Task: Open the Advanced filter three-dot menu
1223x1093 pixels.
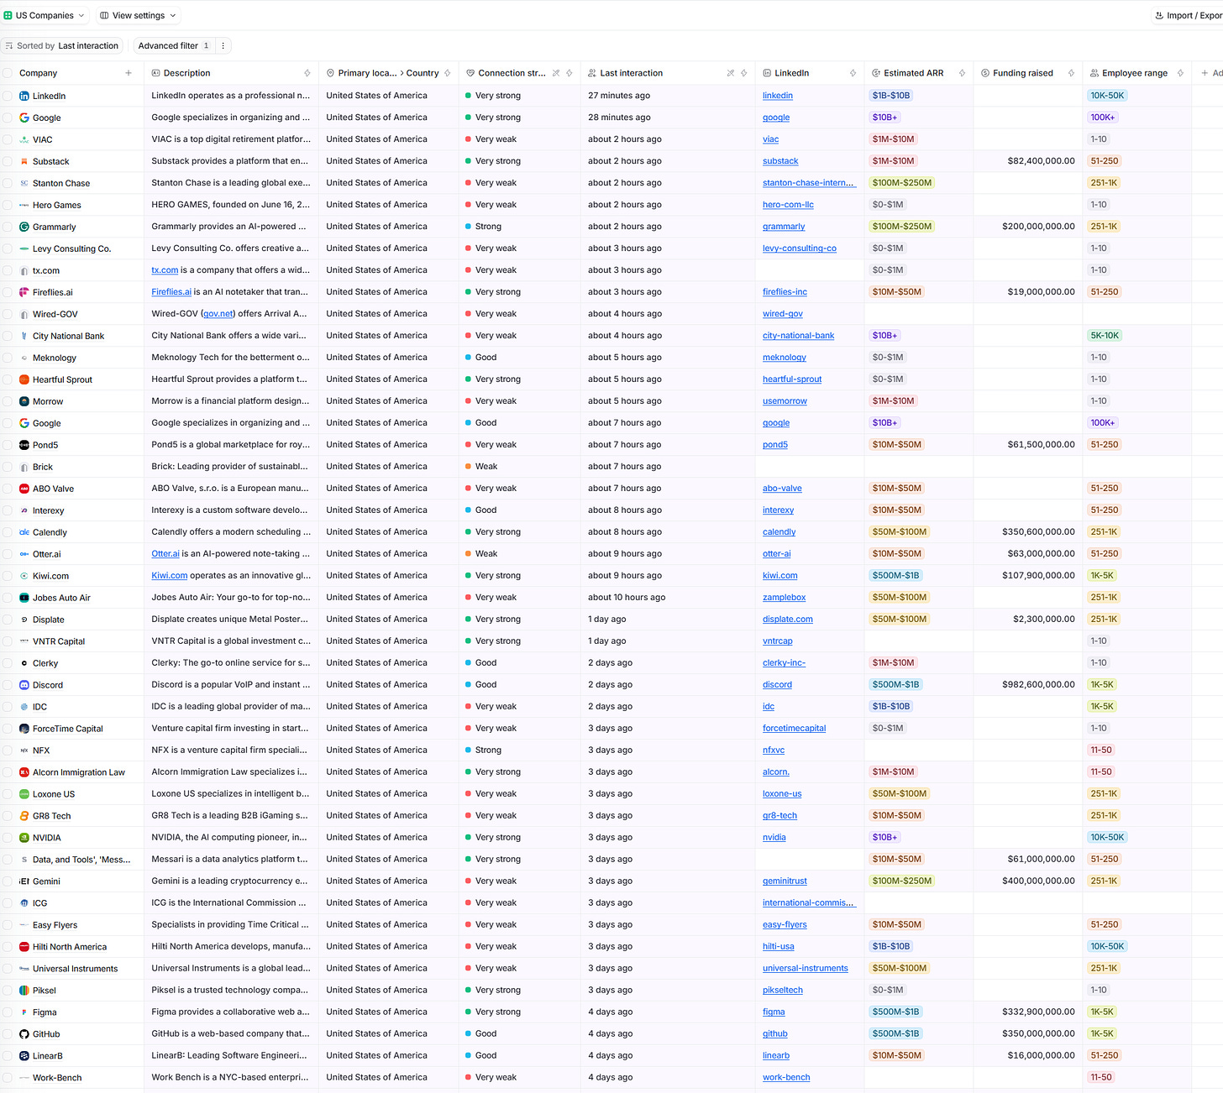Action: pos(223,46)
